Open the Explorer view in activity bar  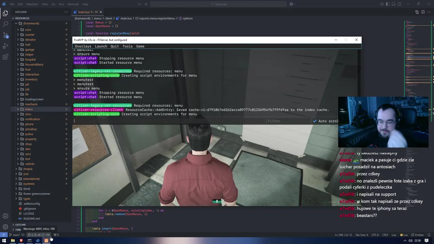[5, 14]
